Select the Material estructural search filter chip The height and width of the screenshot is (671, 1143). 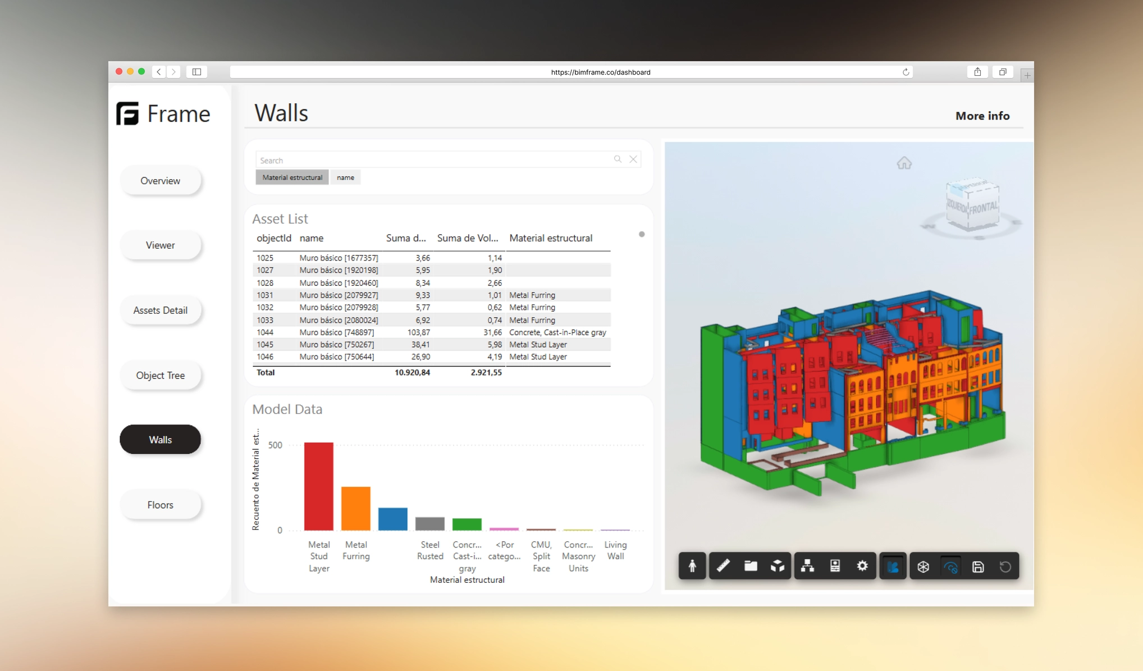pos(291,177)
